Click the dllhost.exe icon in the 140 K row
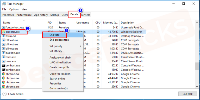Screen dimensions: 200x100 coord(3,40)
